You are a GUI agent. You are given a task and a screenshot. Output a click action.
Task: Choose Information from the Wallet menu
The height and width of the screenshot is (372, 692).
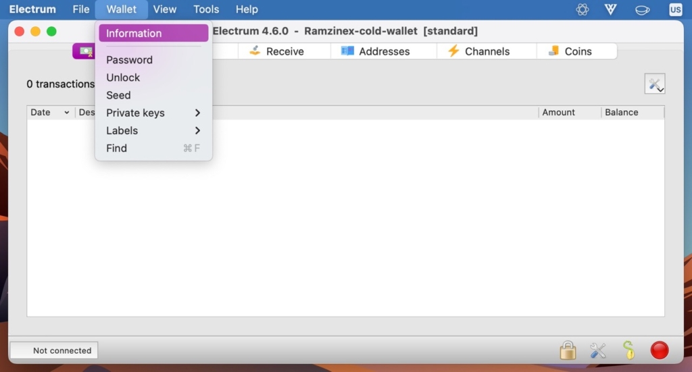153,33
